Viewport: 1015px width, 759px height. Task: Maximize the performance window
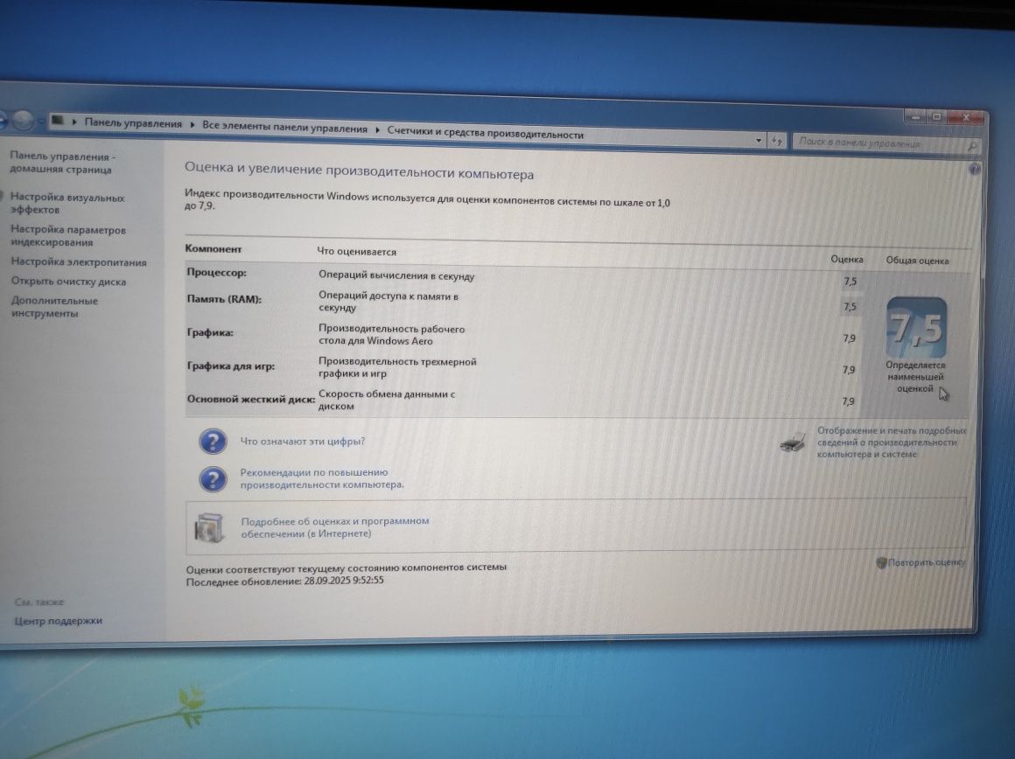(x=936, y=117)
